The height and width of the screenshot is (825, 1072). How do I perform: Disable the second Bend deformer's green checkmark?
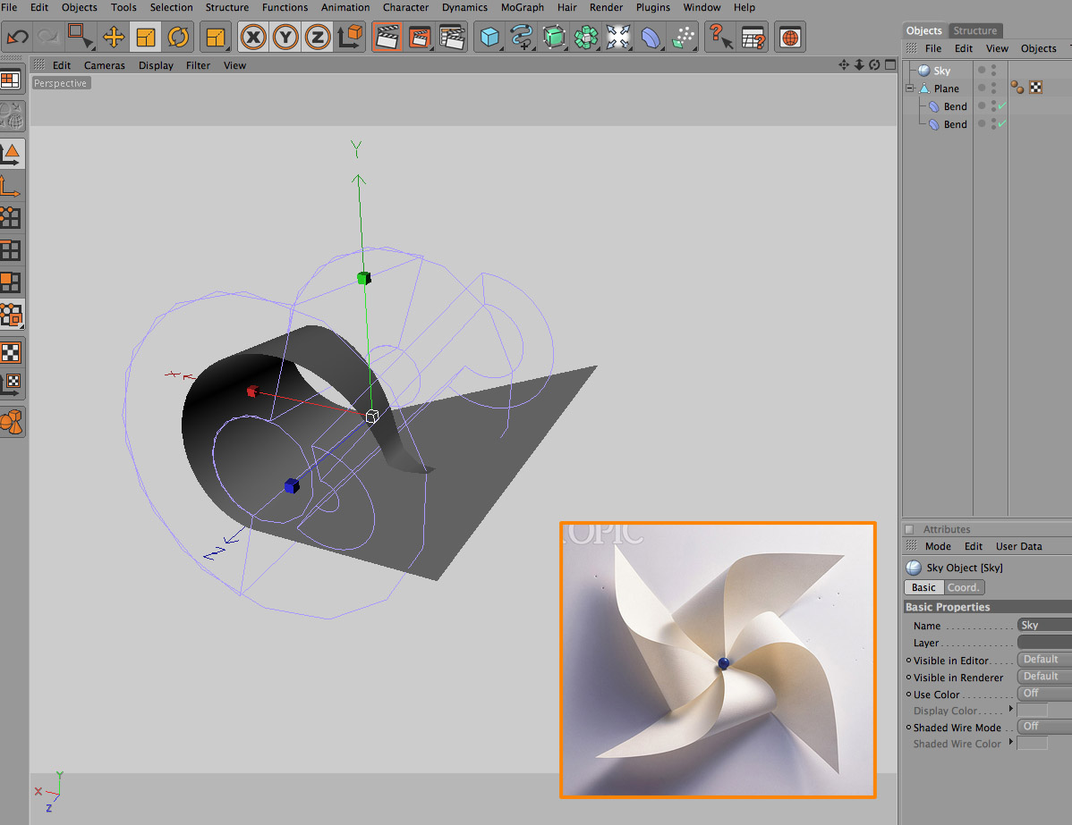click(1001, 123)
